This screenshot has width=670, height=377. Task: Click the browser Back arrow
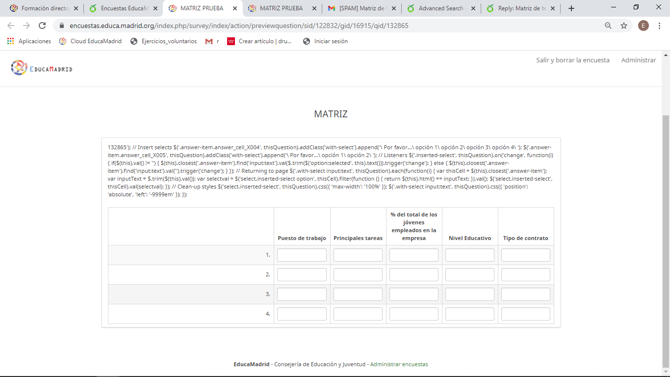coord(11,26)
